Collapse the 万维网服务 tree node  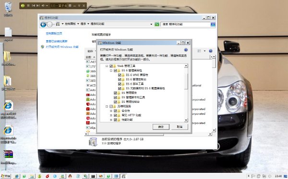[x=107, y=106]
